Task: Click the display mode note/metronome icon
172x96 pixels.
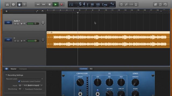Action: 71,5
